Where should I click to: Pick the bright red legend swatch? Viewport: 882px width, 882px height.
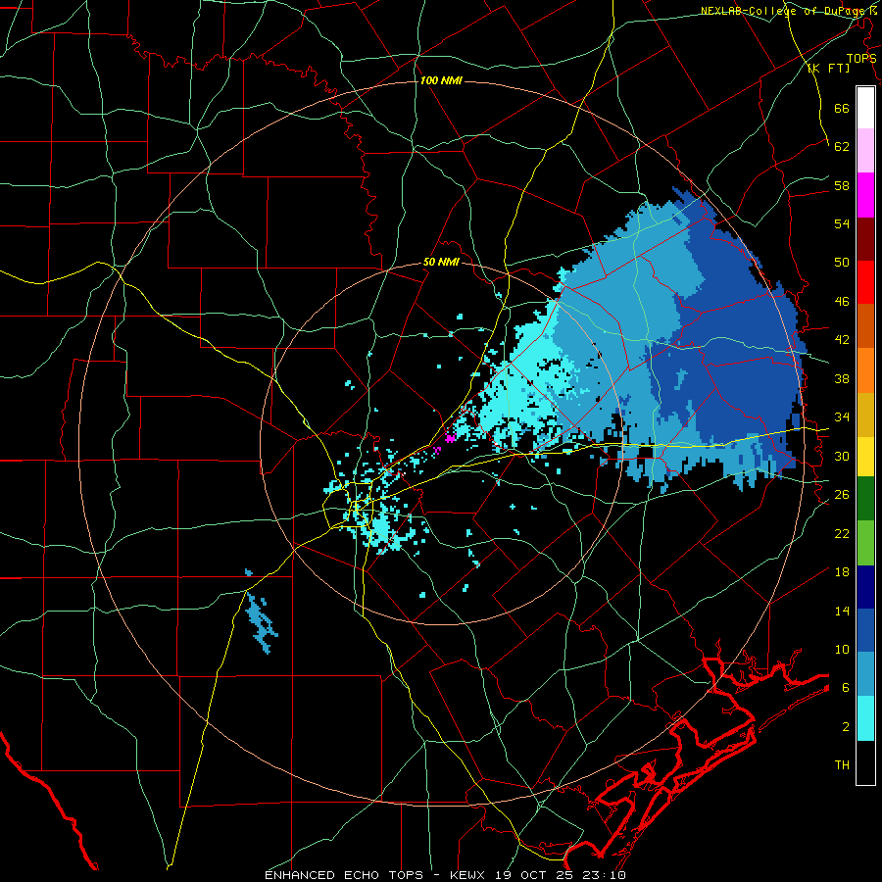[x=865, y=282]
